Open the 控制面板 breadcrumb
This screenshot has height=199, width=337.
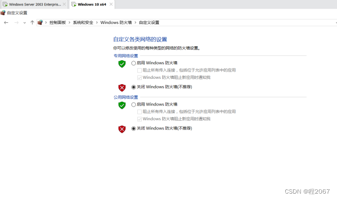[57, 22]
